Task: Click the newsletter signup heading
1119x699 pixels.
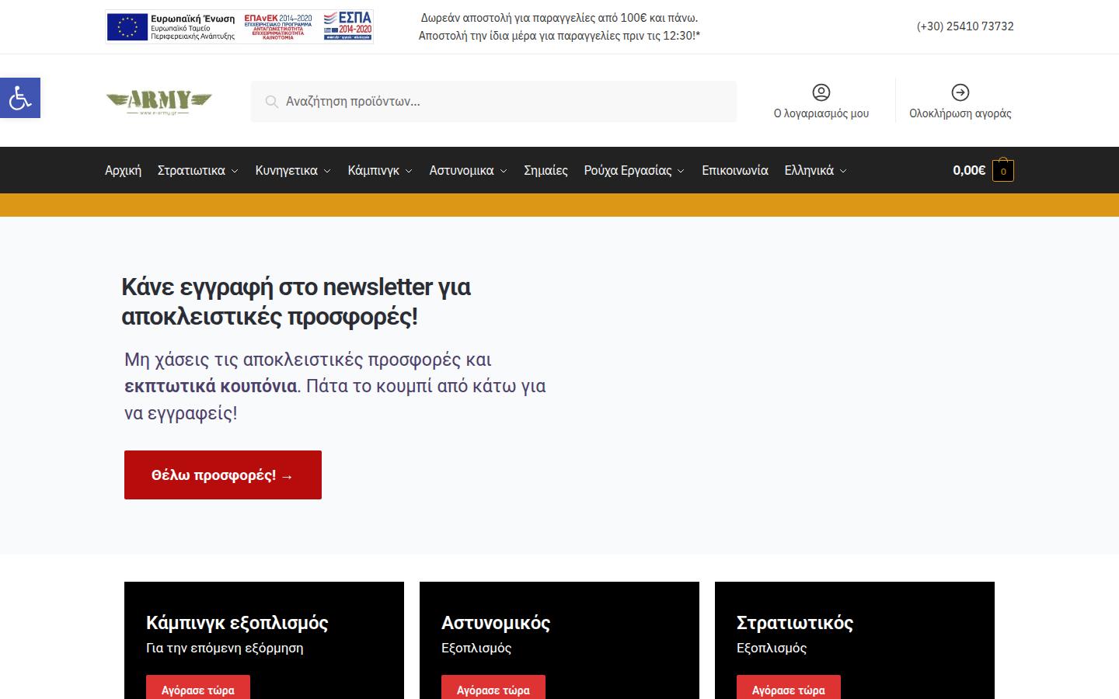Action: (296, 302)
